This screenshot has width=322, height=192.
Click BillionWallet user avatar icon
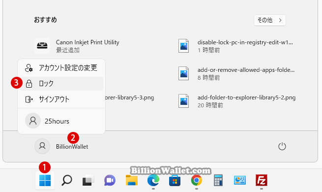(42, 146)
